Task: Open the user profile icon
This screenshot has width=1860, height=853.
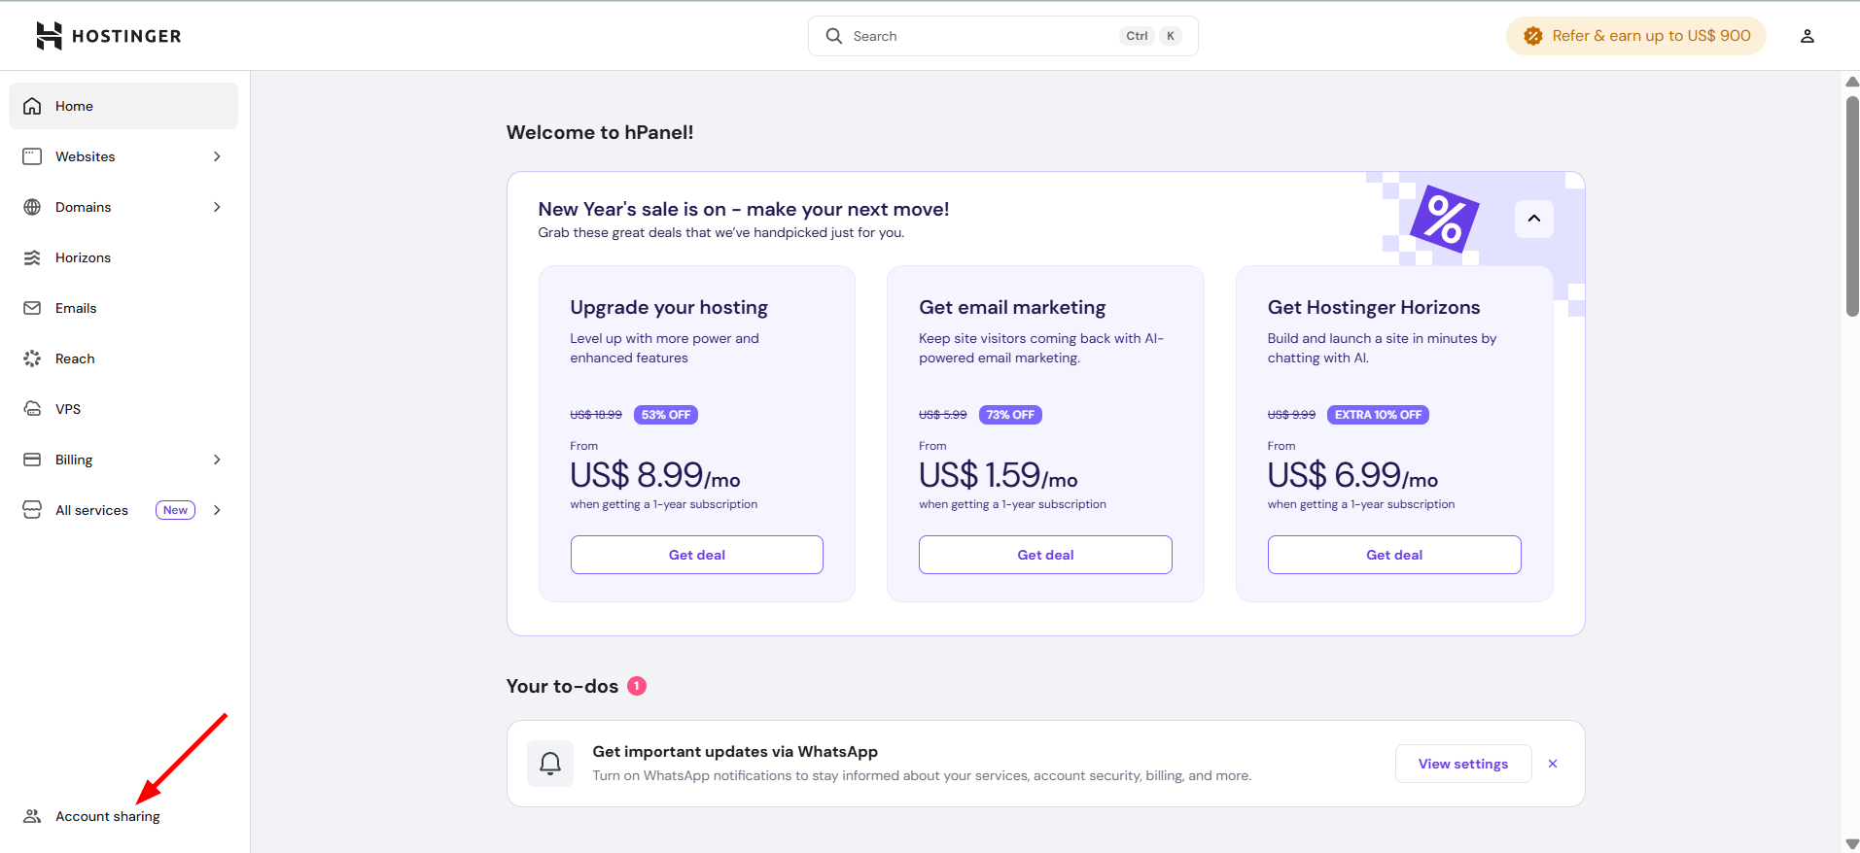Action: point(1807,36)
